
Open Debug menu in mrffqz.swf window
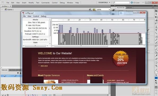(x=43, y=16)
